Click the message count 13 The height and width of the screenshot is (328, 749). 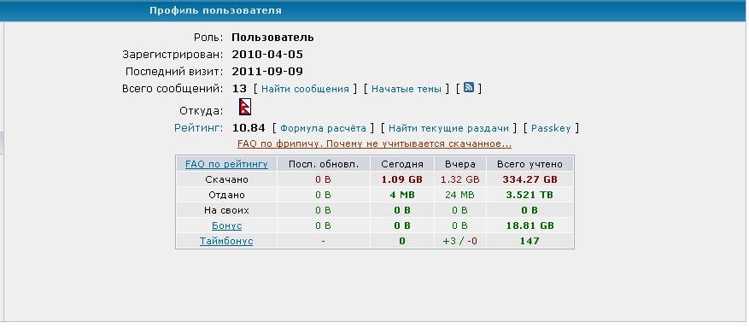pyautogui.click(x=239, y=88)
